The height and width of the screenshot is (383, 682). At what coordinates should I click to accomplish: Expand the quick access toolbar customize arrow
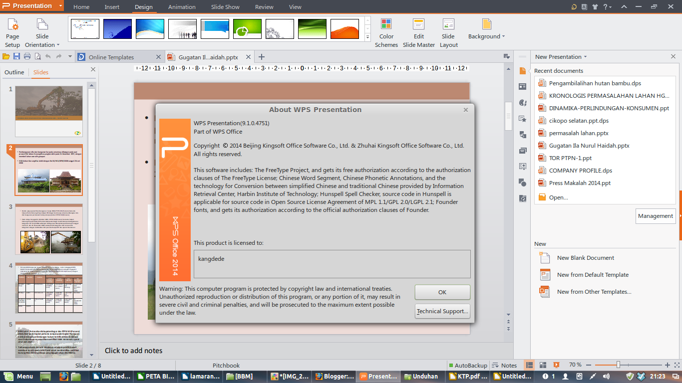tap(70, 57)
